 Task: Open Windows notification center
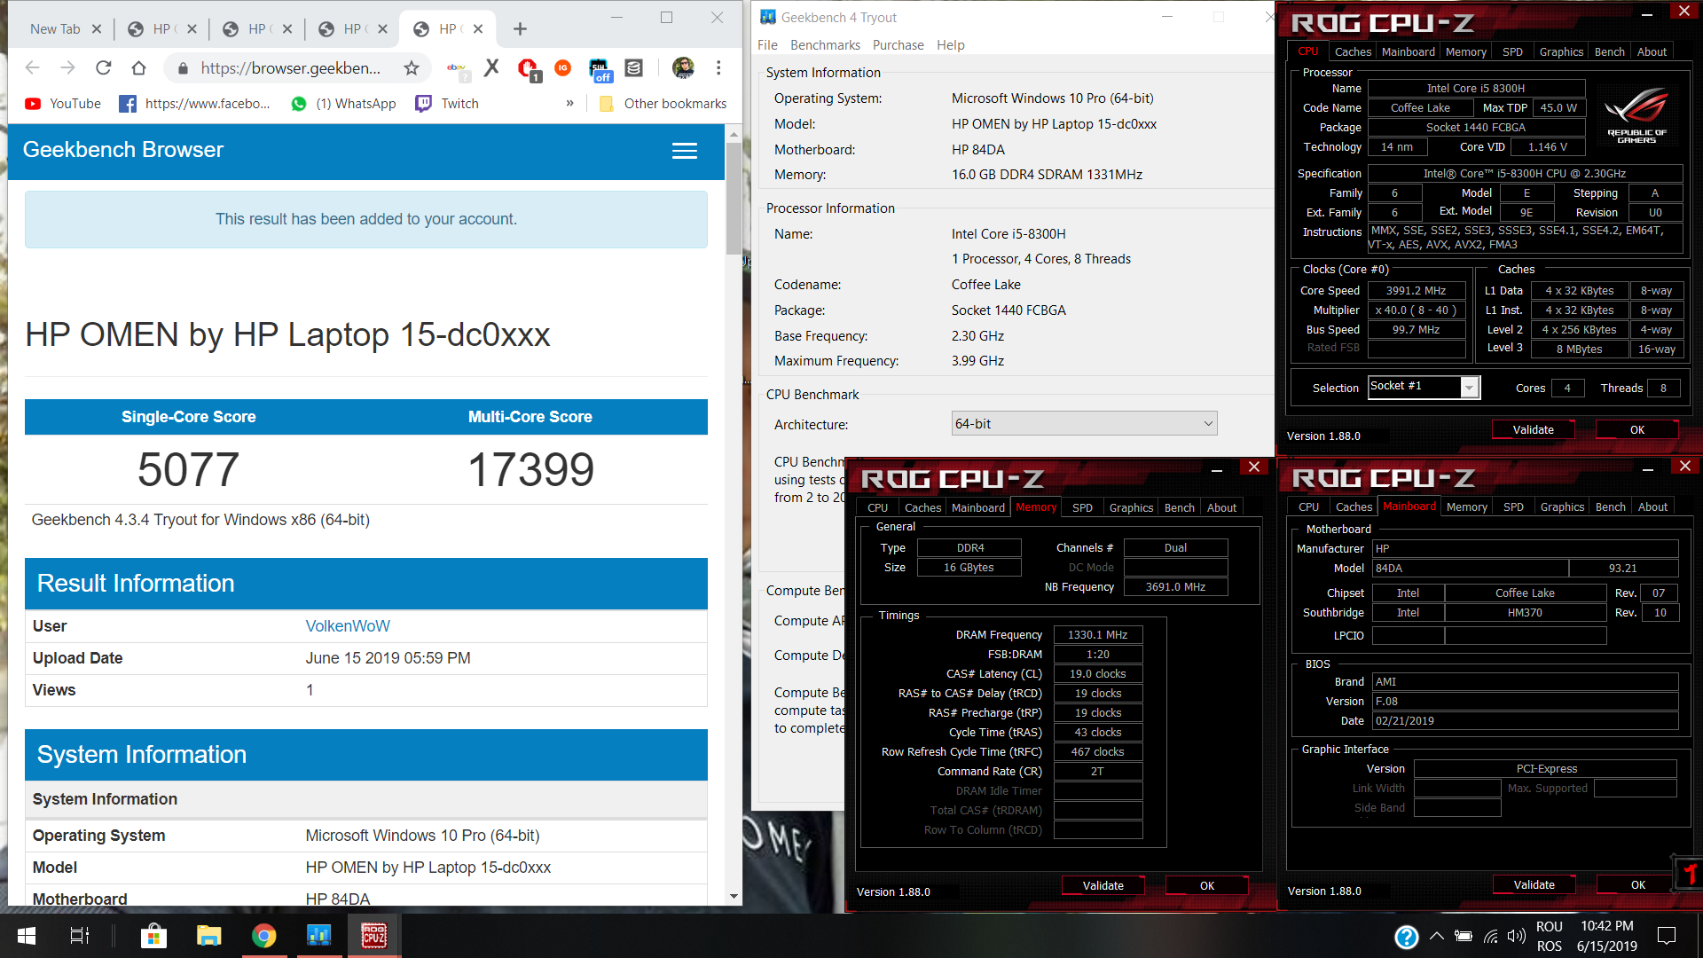click(x=1667, y=936)
